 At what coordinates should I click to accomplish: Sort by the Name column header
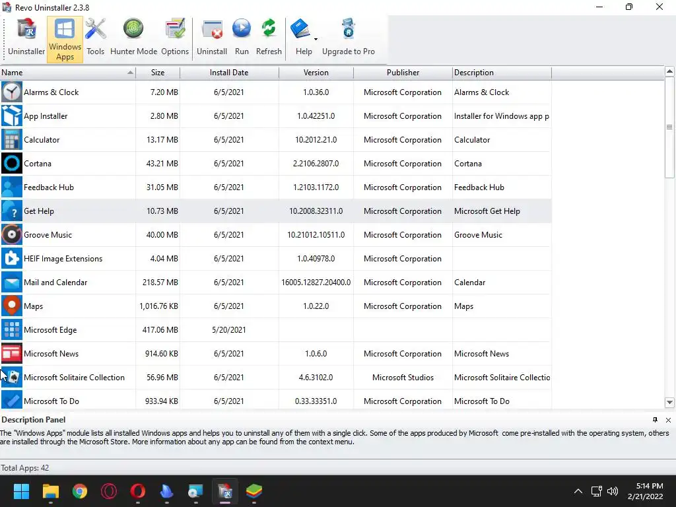click(68, 73)
